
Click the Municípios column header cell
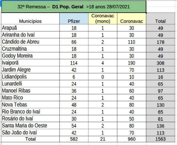pyautogui.click(x=31, y=19)
